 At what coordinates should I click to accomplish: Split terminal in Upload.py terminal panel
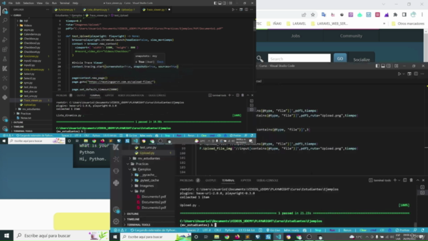(405, 180)
